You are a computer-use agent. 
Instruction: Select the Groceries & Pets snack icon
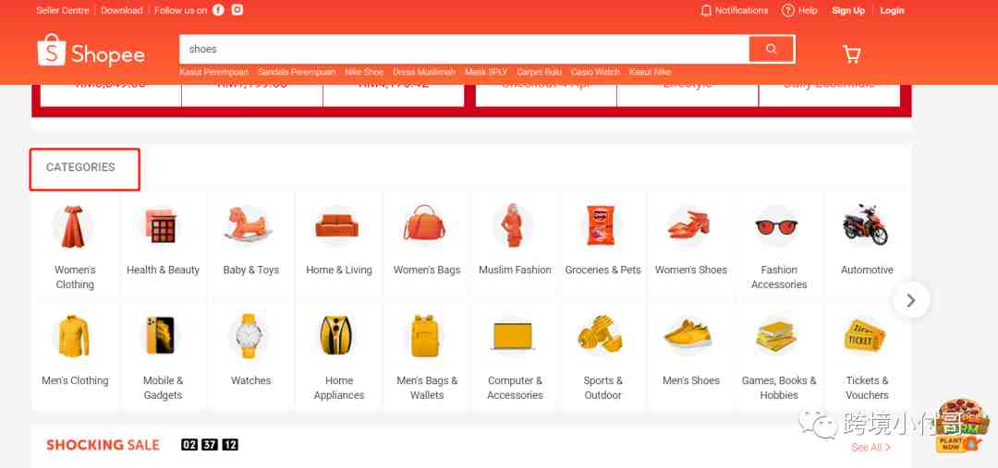[x=601, y=226]
